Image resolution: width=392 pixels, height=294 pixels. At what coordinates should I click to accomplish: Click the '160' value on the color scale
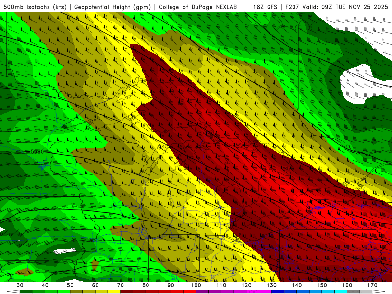point(347,285)
